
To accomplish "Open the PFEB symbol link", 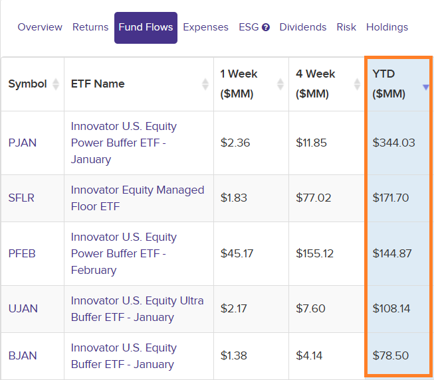I will pos(22,253).
